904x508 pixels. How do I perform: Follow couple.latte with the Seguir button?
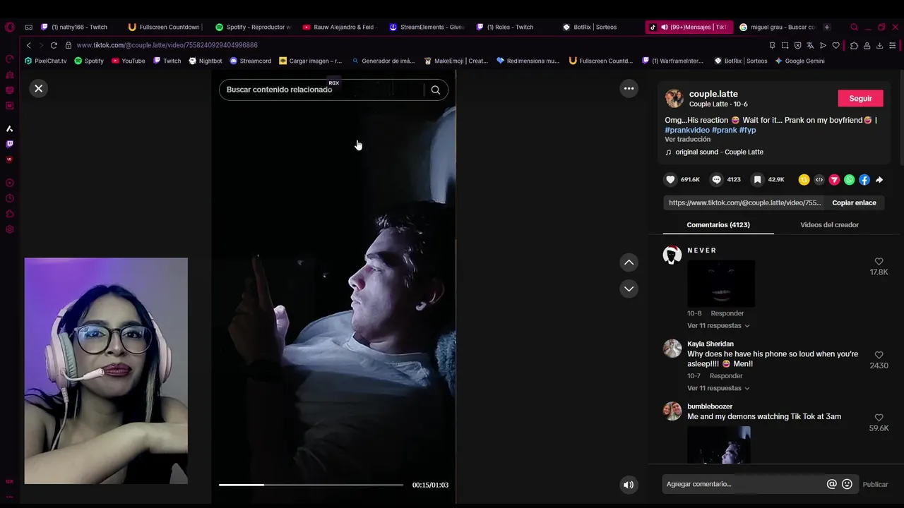coord(860,98)
